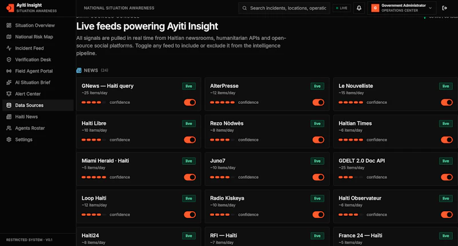Open the Field Agent Portal

coord(38,71)
